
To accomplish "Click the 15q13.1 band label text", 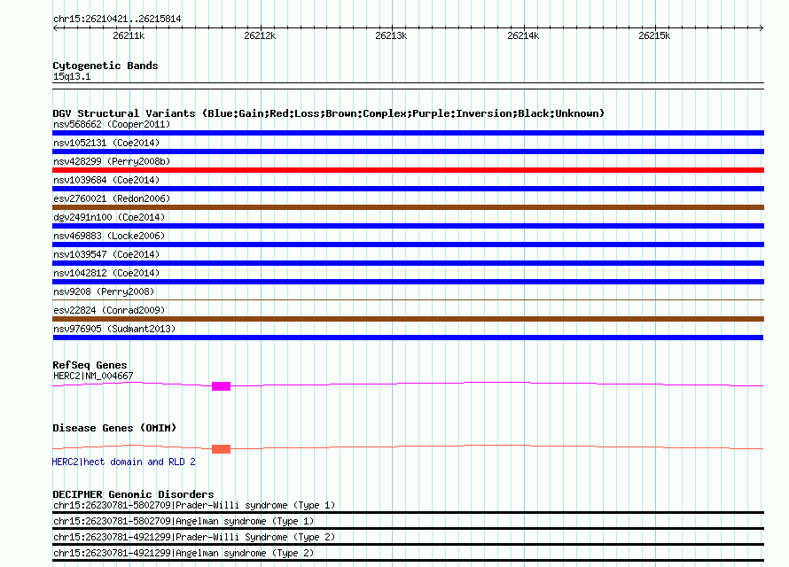I will point(72,76).
